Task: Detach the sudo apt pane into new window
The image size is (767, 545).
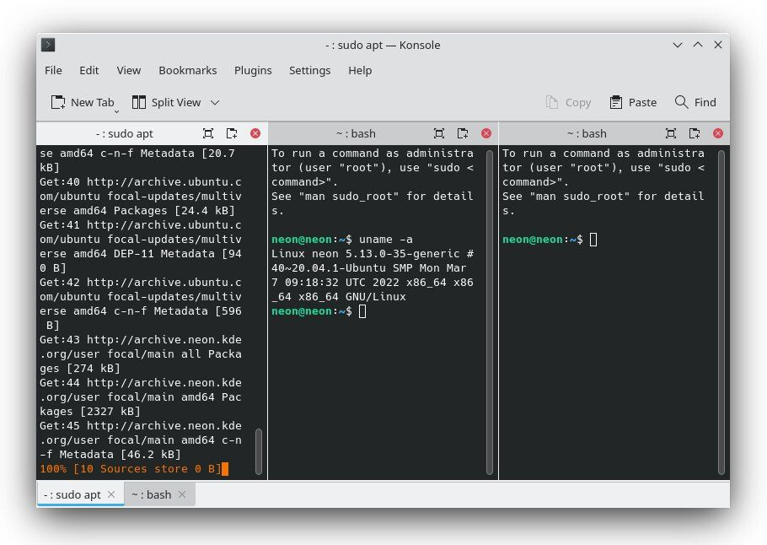Action: click(x=232, y=133)
